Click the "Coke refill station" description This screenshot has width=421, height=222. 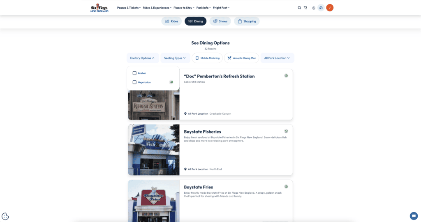tap(194, 82)
